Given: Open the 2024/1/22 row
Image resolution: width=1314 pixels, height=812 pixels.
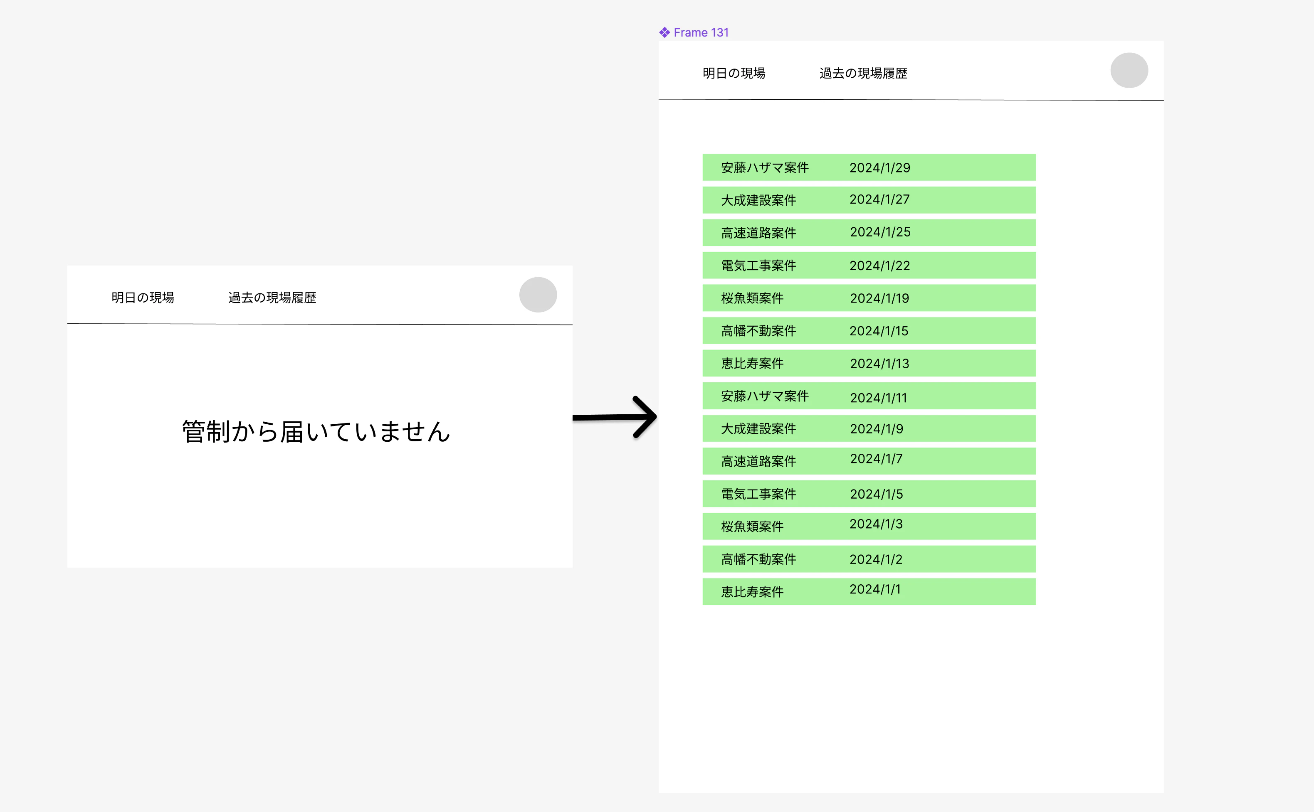Looking at the screenshot, I should tap(869, 265).
